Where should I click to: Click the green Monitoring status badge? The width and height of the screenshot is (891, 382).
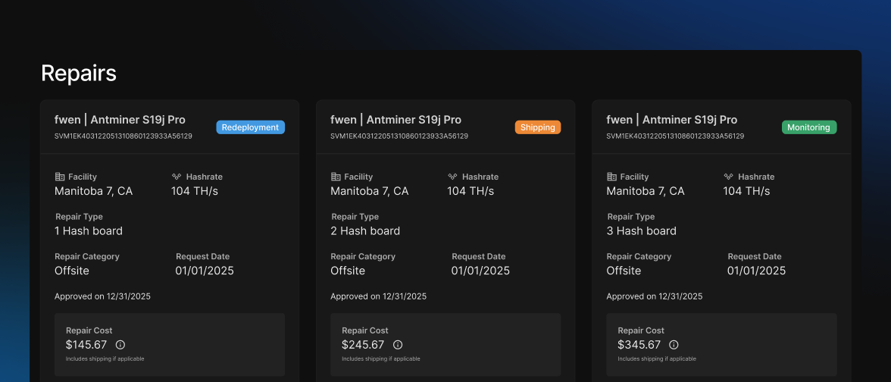point(809,127)
